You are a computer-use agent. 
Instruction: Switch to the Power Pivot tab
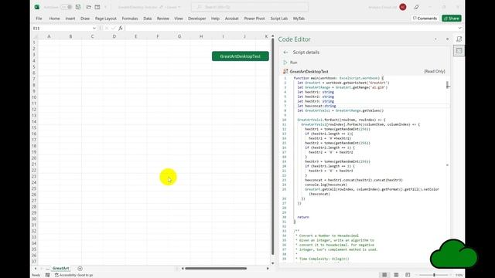click(x=254, y=19)
